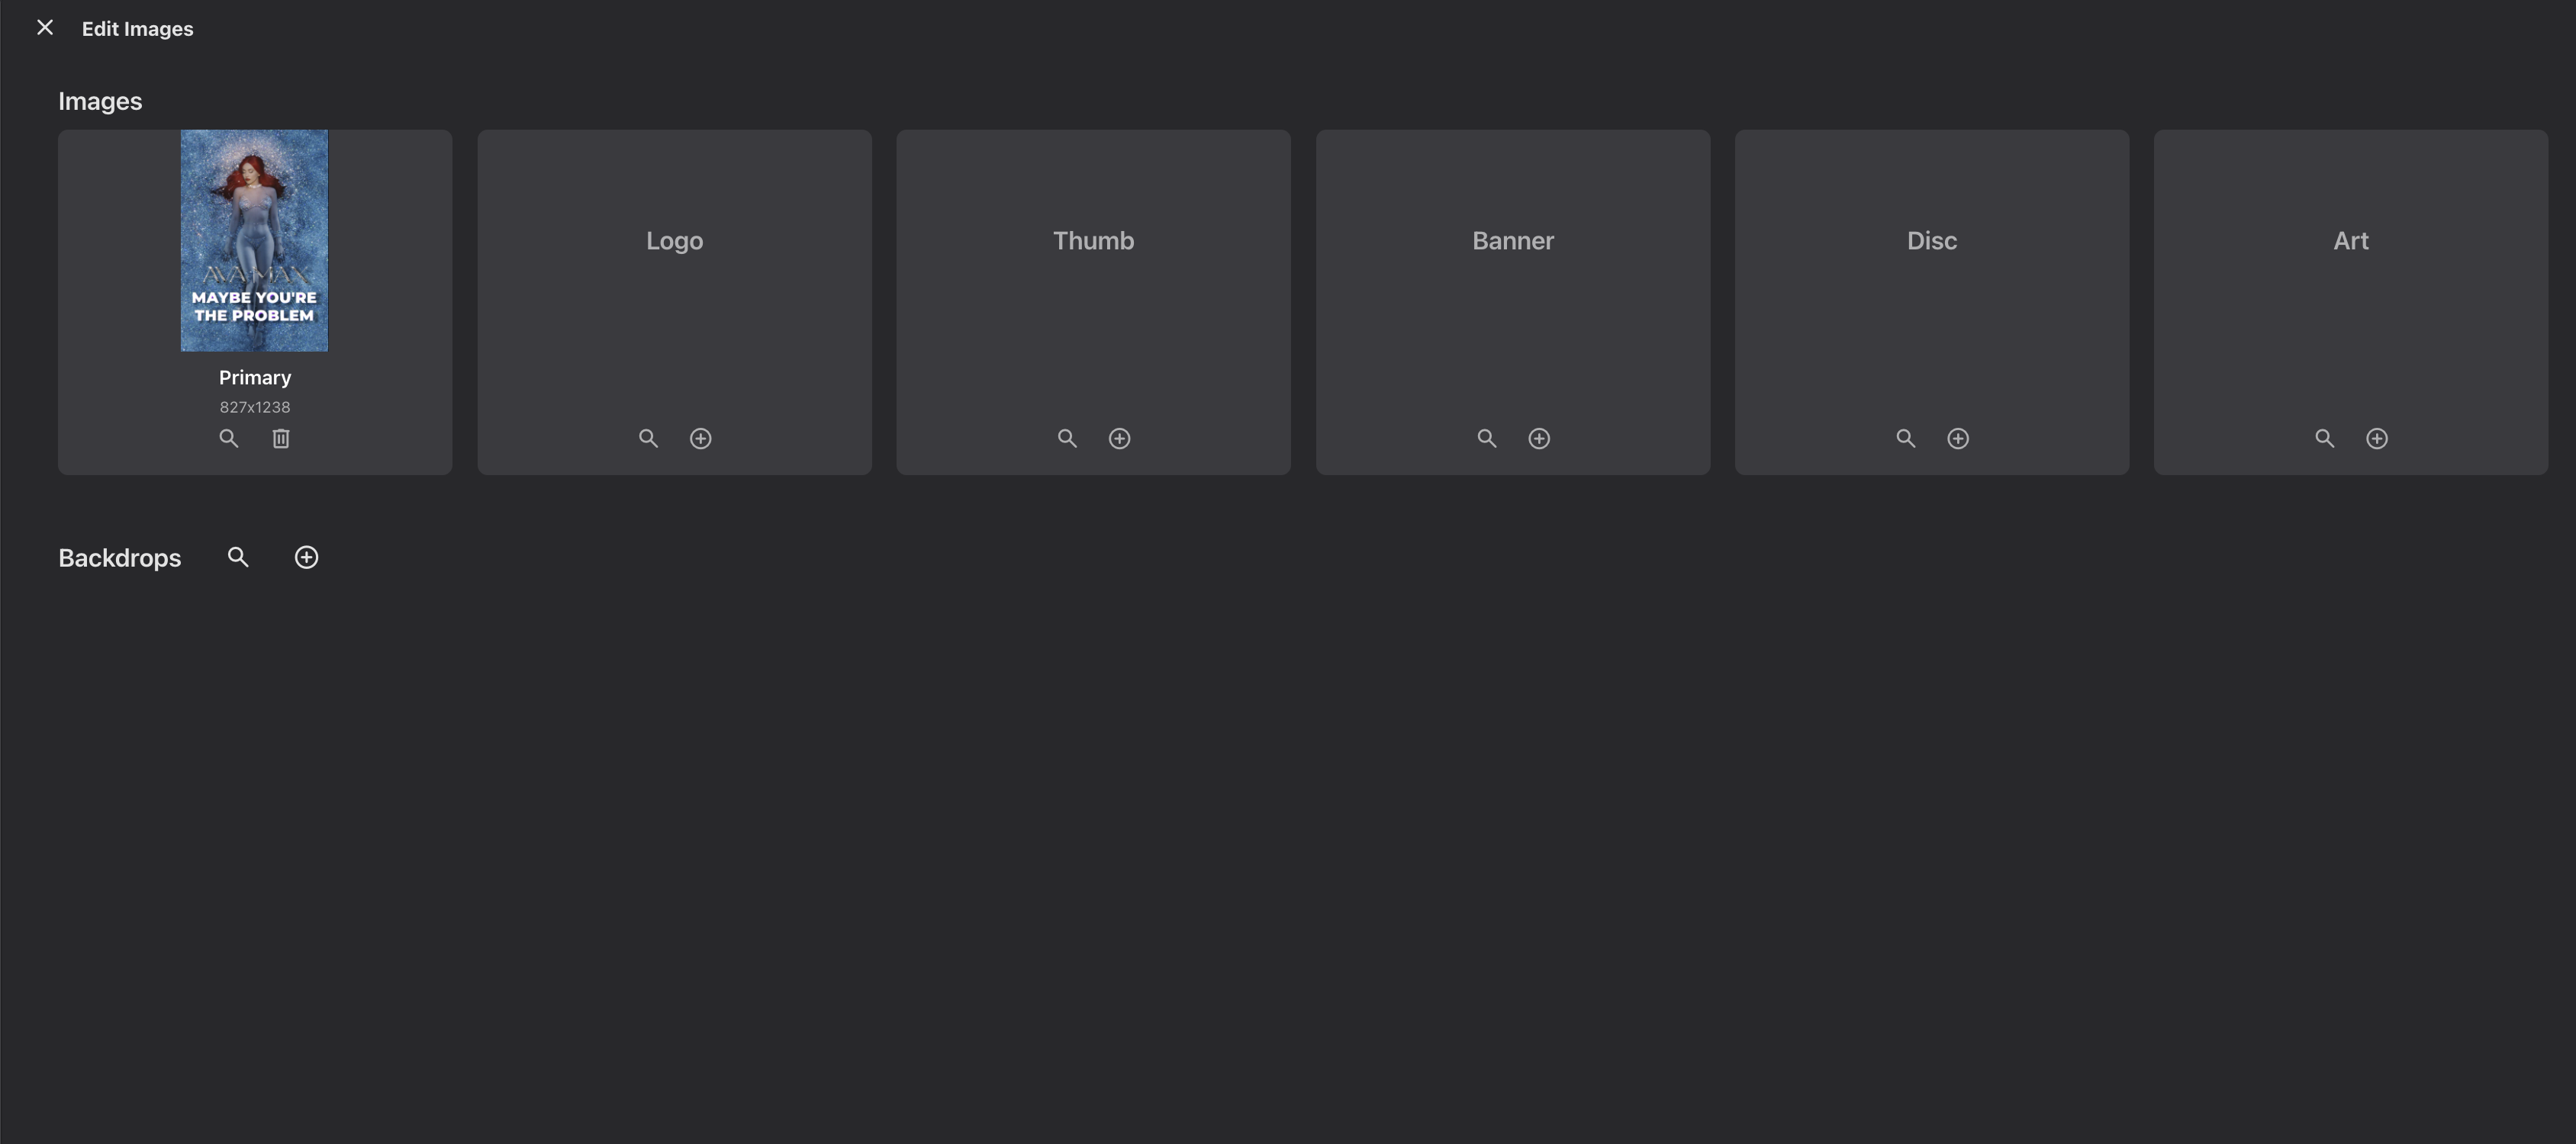This screenshot has height=1144, width=2576.
Task: Search online for Logo images
Action: [x=648, y=439]
